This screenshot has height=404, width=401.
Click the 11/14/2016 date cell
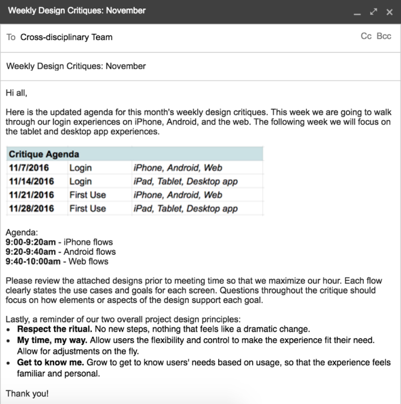point(32,181)
